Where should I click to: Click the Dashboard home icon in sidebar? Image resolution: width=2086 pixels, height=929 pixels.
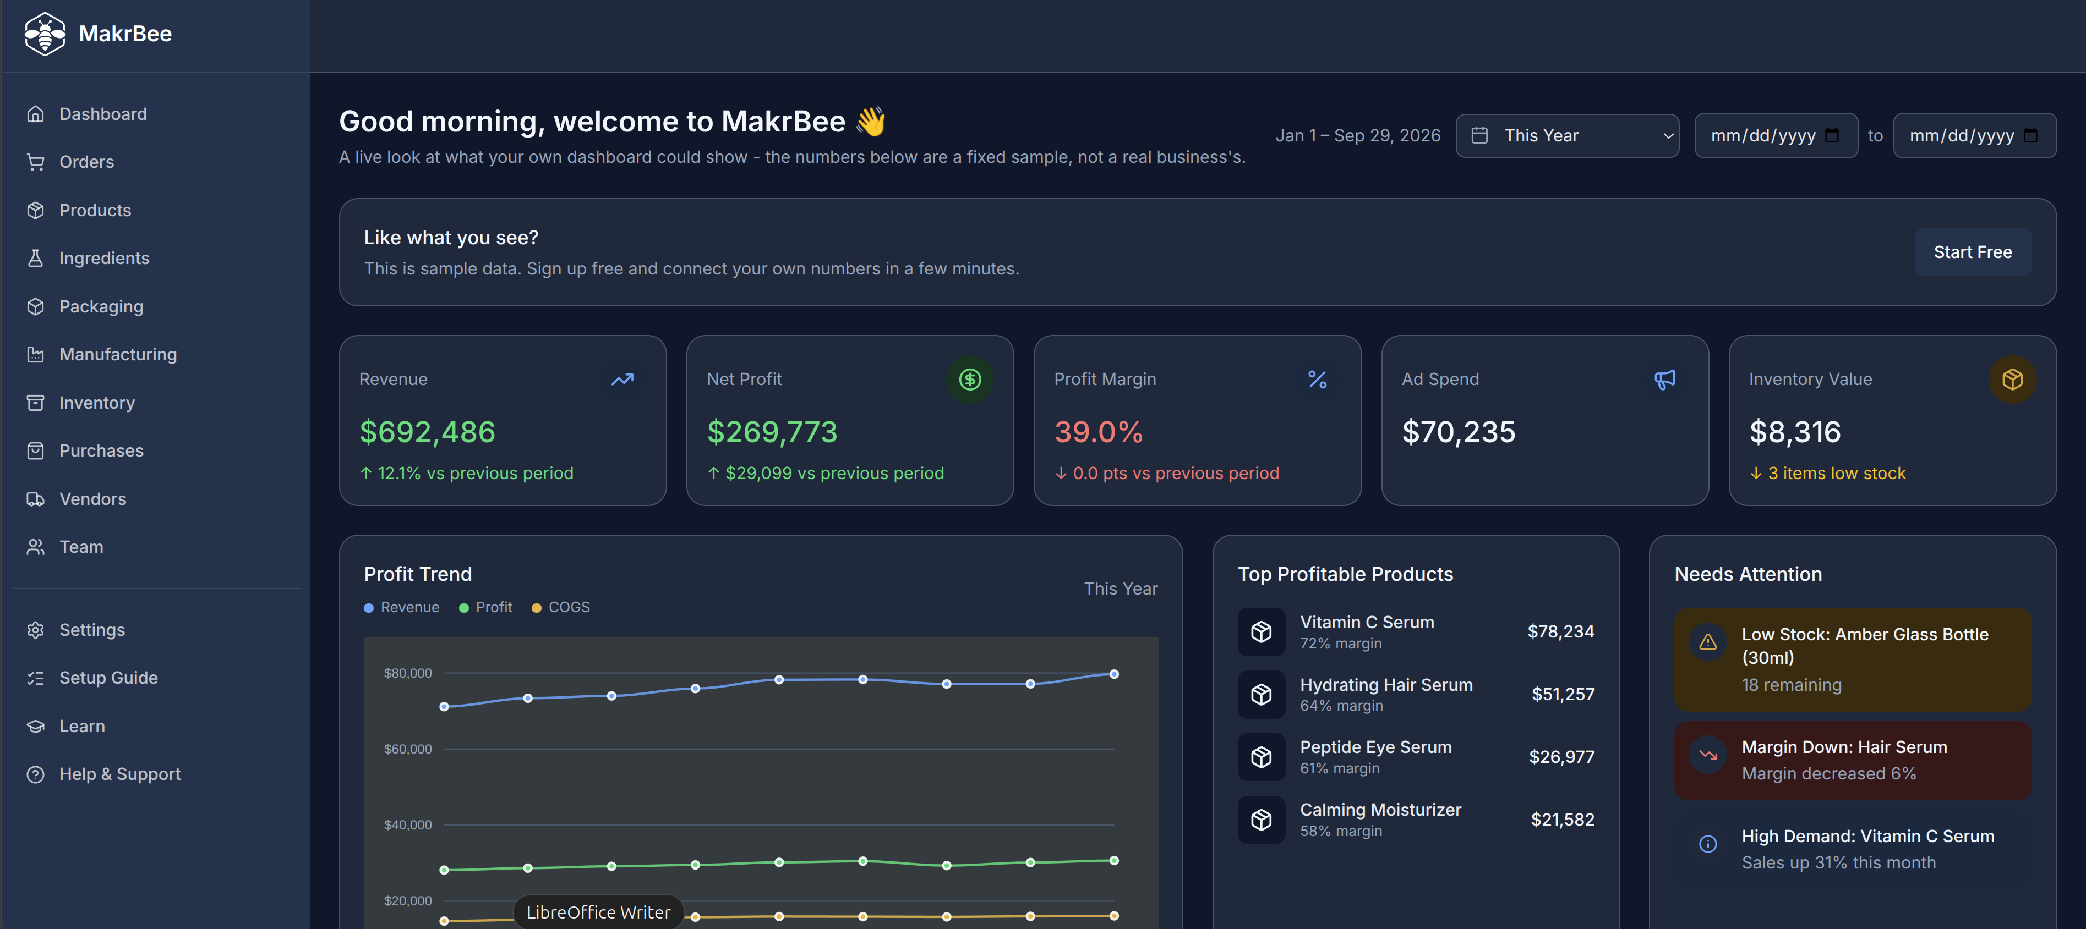[x=35, y=114]
